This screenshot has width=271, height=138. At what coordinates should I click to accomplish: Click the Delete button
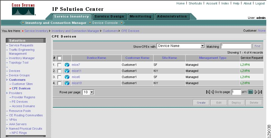coord(254,103)
